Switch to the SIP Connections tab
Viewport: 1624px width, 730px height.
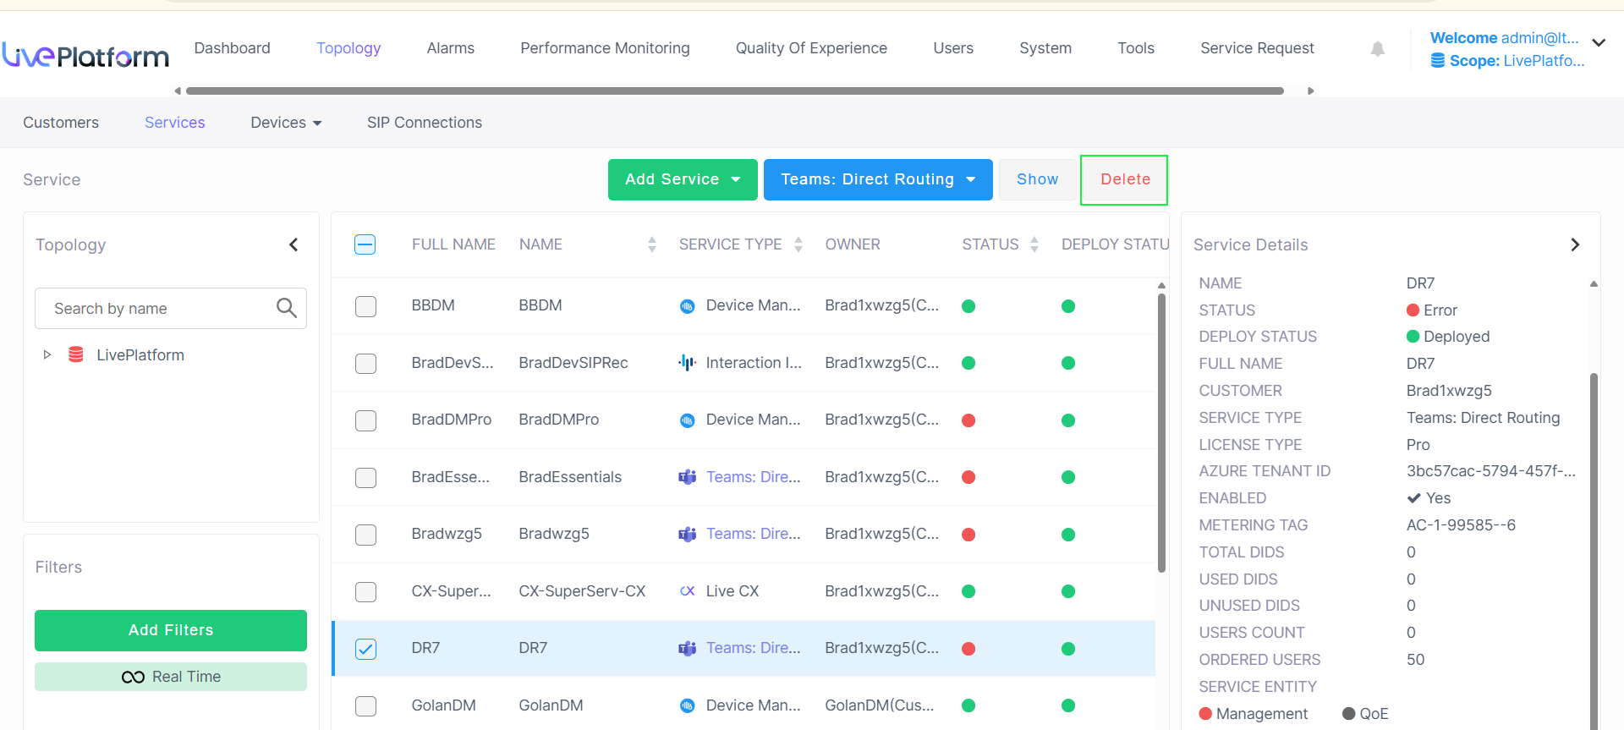425,123
